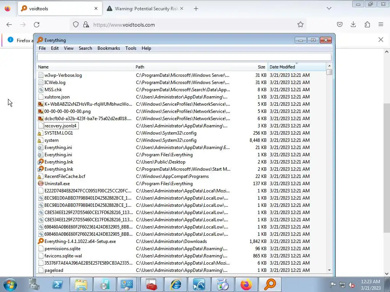Open the View menu in Everything
Viewport: 390px width, 292px height.
(69, 48)
